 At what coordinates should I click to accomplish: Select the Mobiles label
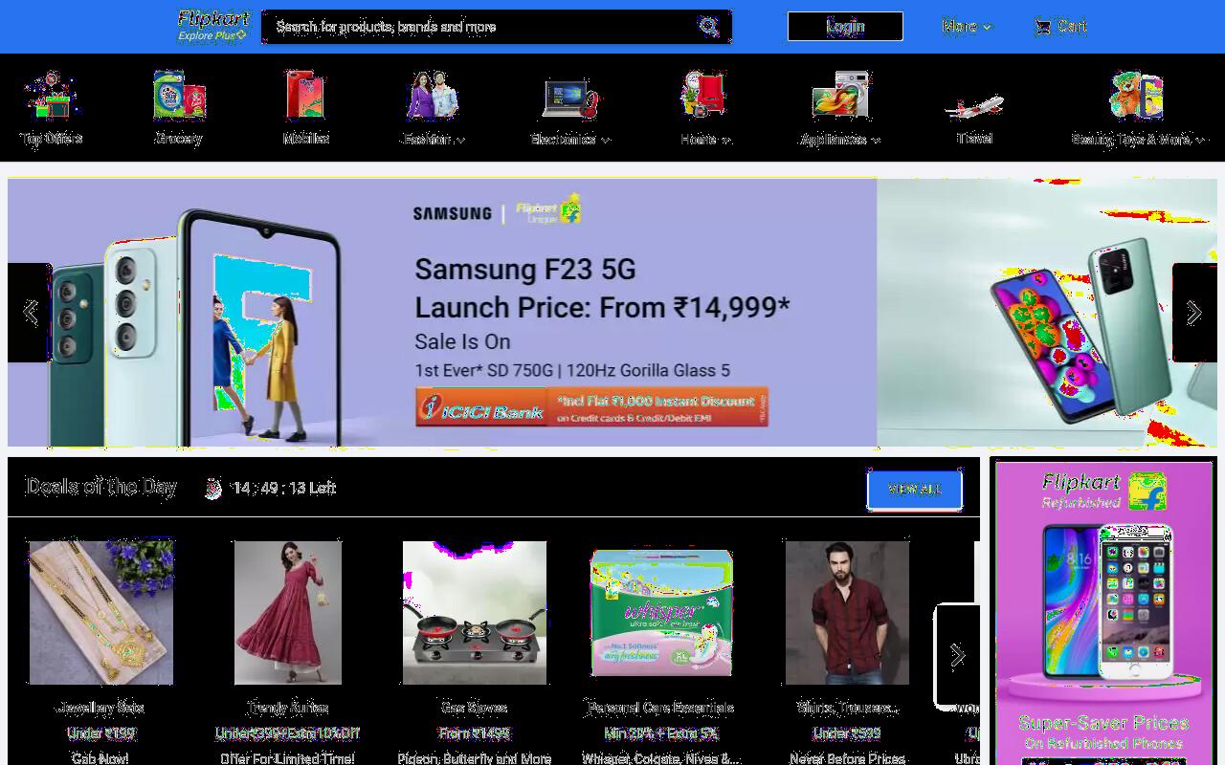point(306,139)
